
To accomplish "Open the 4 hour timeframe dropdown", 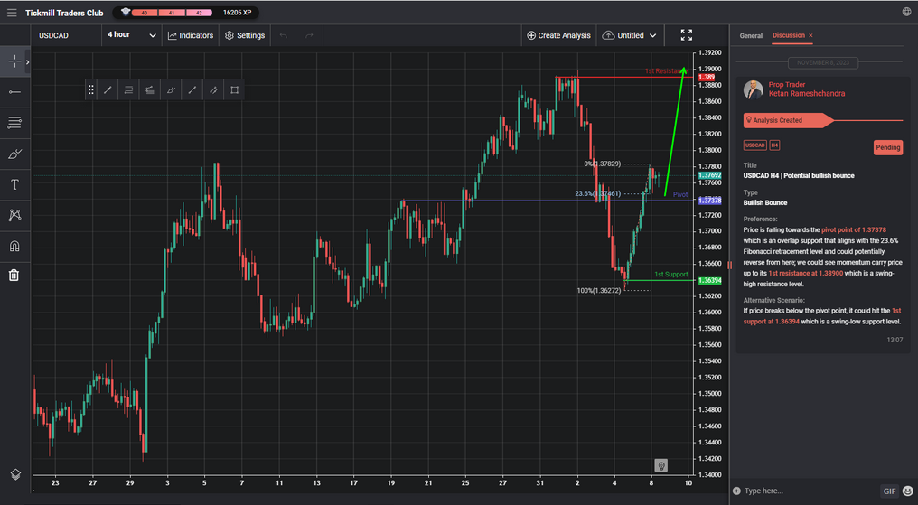I will [x=132, y=35].
